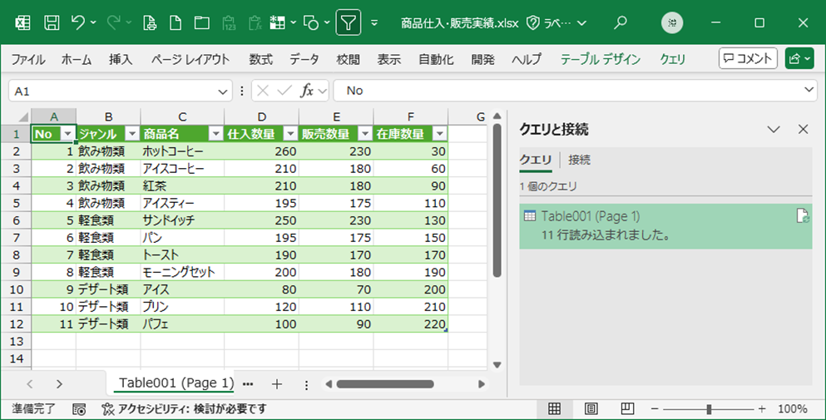Click the Open folder icon
Image resolution: width=826 pixels, height=420 pixels.
coord(201,22)
